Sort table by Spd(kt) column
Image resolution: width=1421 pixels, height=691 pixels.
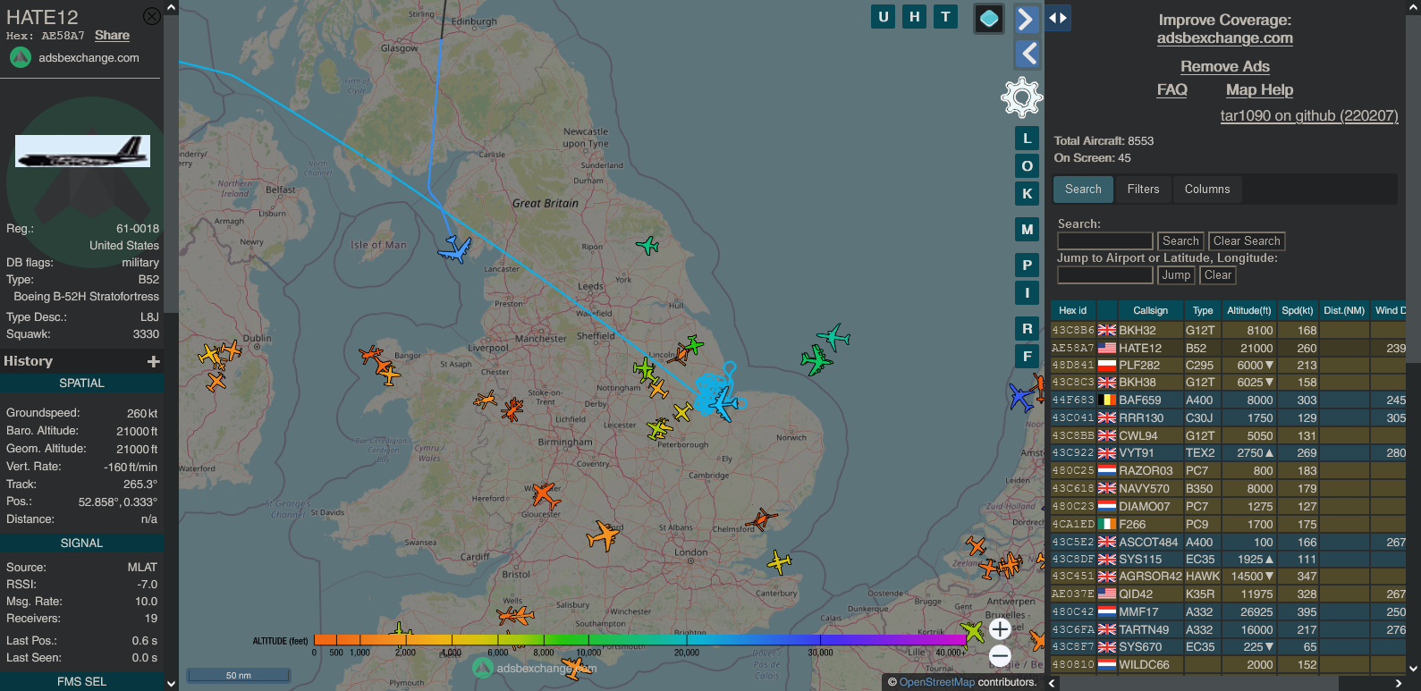pos(1297,311)
